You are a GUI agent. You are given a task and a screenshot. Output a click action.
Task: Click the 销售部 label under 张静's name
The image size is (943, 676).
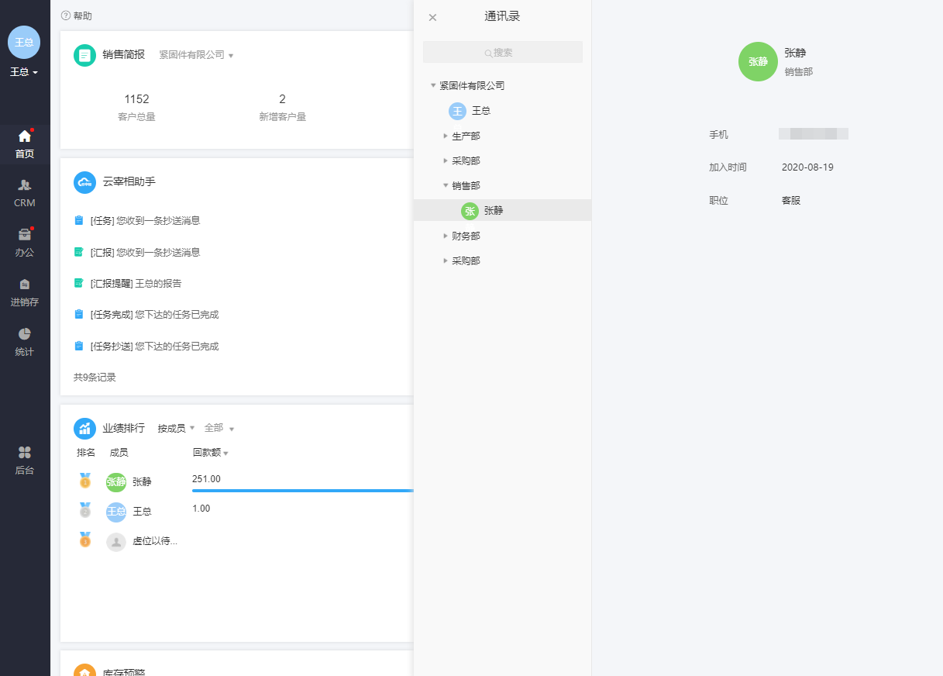(x=798, y=72)
